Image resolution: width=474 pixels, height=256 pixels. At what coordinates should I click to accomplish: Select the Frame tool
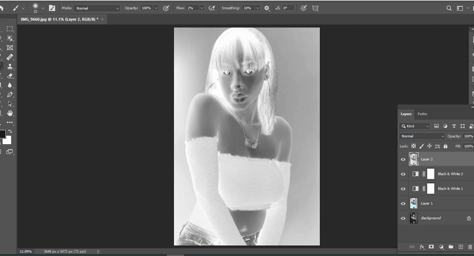pyautogui.click(x=10, y=48)
